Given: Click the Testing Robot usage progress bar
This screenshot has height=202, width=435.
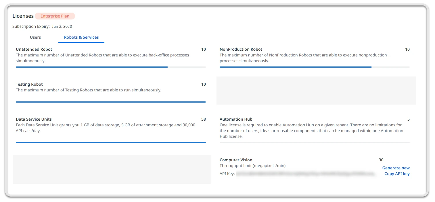Looking at the screenshot, I should coord(111,102).
